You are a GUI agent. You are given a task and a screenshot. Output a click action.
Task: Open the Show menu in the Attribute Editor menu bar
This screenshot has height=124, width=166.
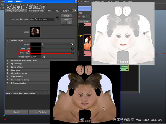(x=39, y=5)
